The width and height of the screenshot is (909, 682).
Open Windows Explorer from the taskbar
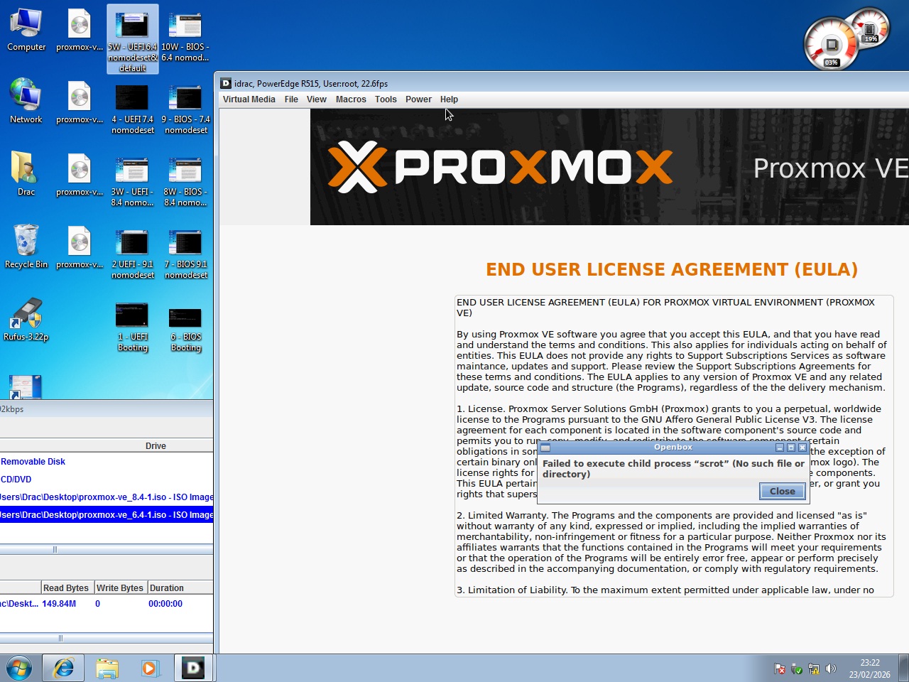coord(107,668)
